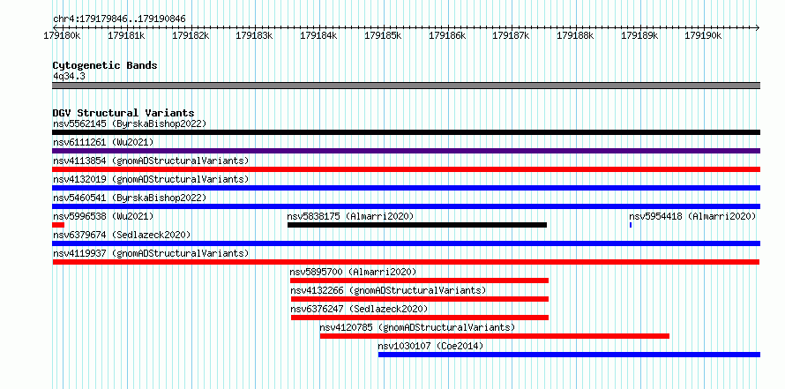Open the nsv6376247 red variant bar
The image size is (785, 389).
pyautogui.click(x=420, y=318)
